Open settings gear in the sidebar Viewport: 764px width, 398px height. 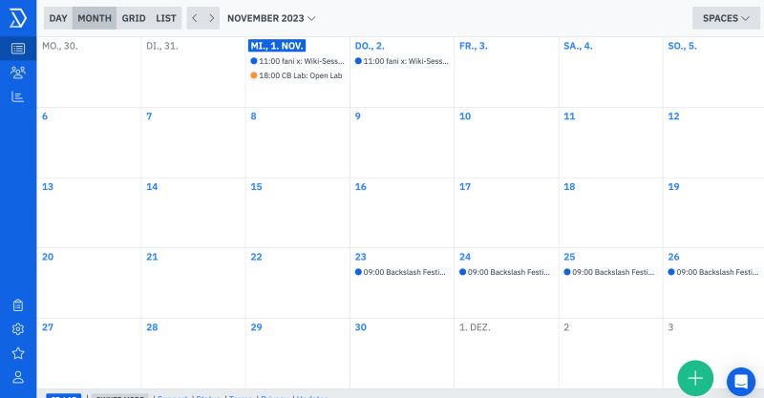17,329
